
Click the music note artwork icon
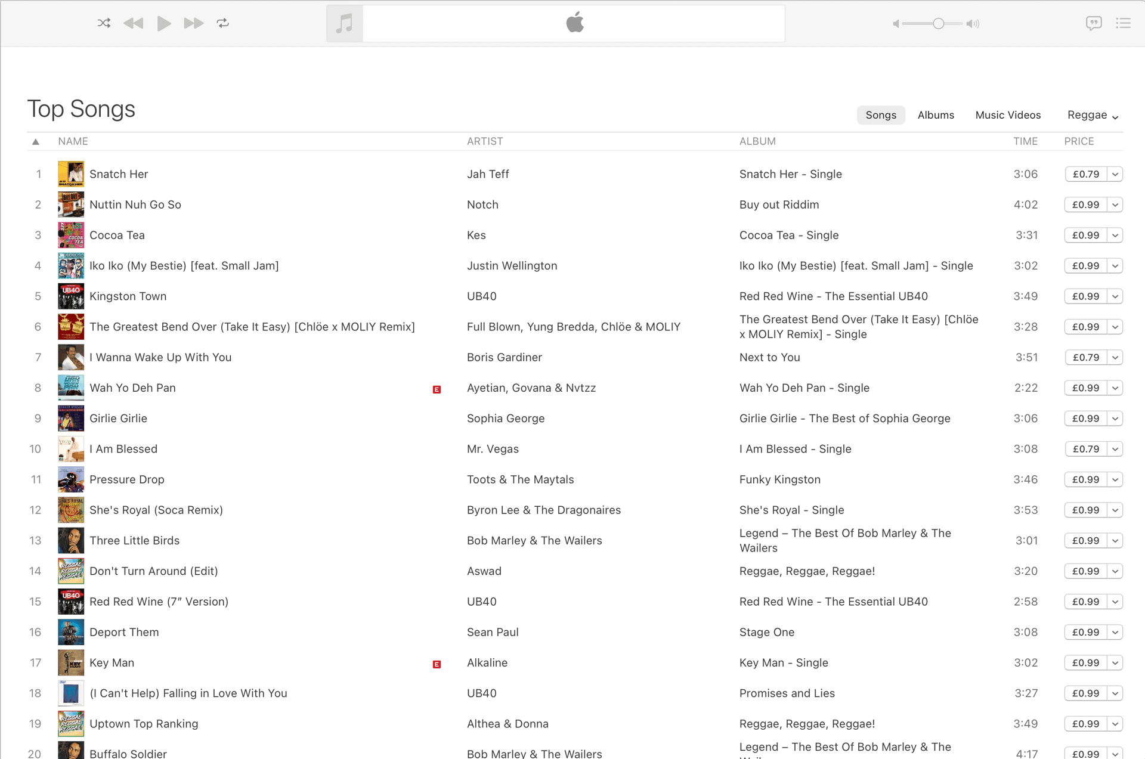pyautogui.click(x=345, y=24)
